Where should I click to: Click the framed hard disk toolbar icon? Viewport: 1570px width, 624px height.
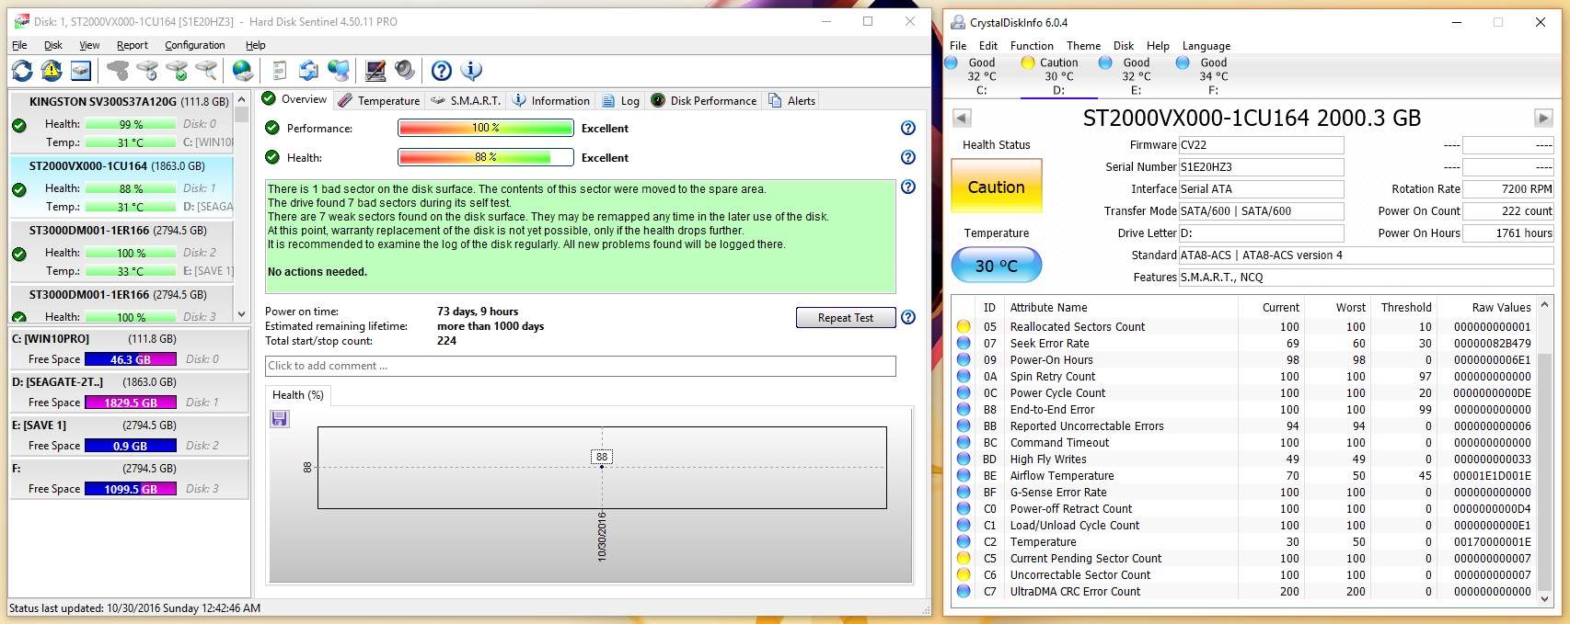click(81, 70)
